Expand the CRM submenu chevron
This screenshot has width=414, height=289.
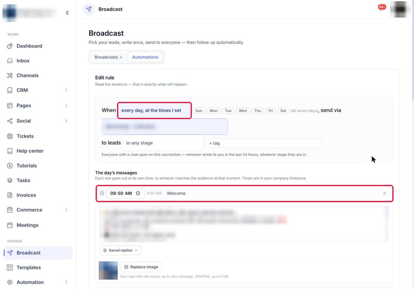coord(66,90)
